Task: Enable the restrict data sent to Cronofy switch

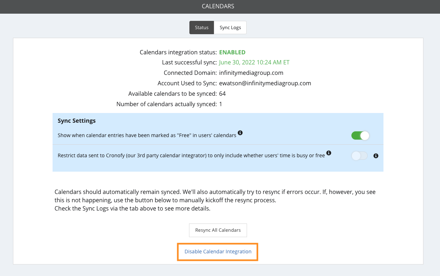Action: pos(359,156)
